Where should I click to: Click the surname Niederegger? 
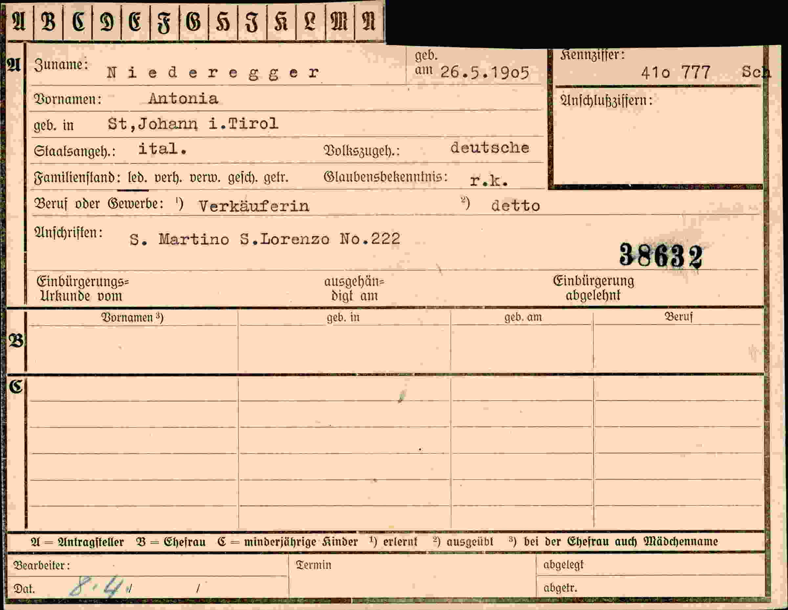click(x=213, y=73)
